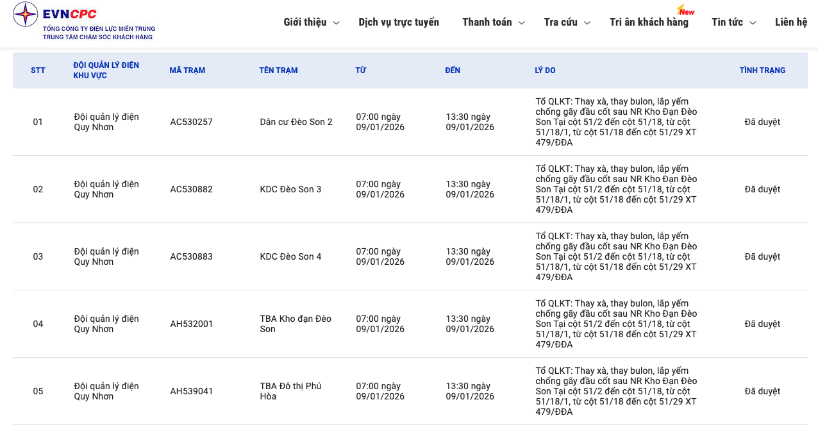Image resolution: width=818 pixels, height=427 pixels.
Task: Open the Tin tức dropdown arrow
Action: pyautogui.click(x=753, y=23)
